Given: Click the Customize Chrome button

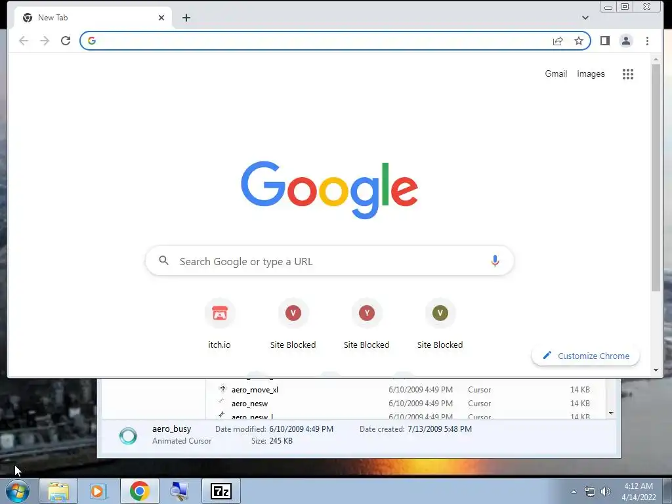Looking at the screenshot, I should point(585,356).
